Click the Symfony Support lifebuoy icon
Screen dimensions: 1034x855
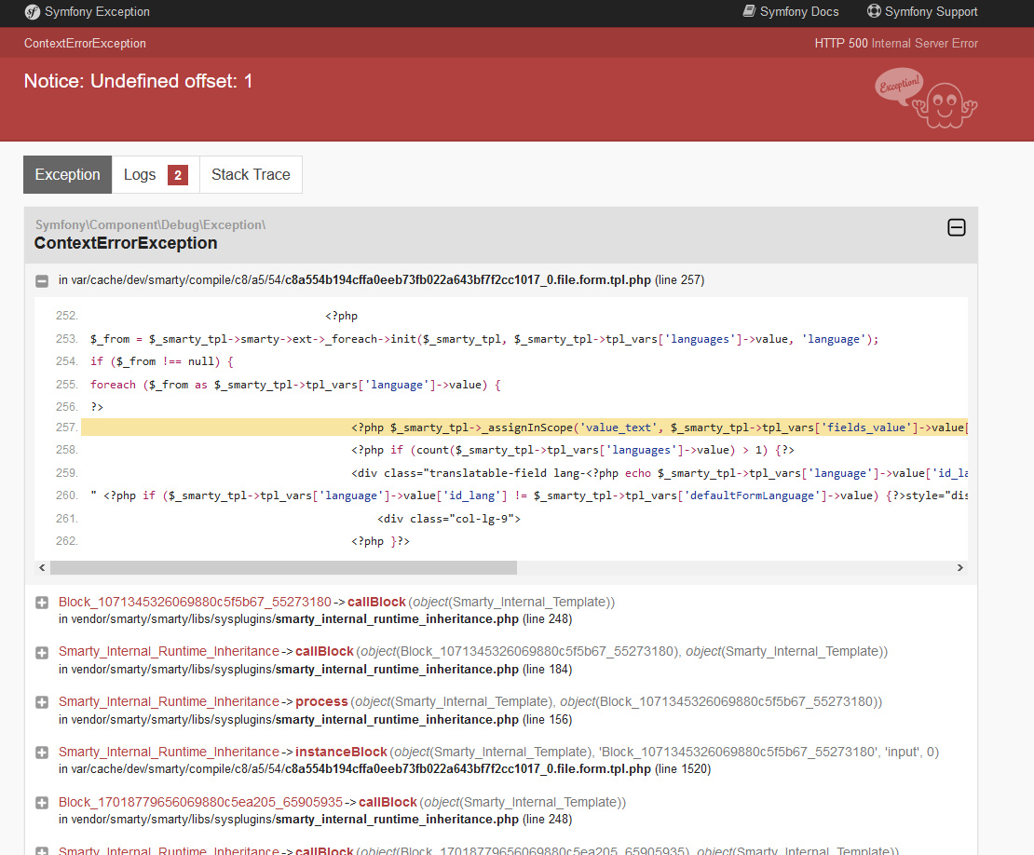click(874, 11)
